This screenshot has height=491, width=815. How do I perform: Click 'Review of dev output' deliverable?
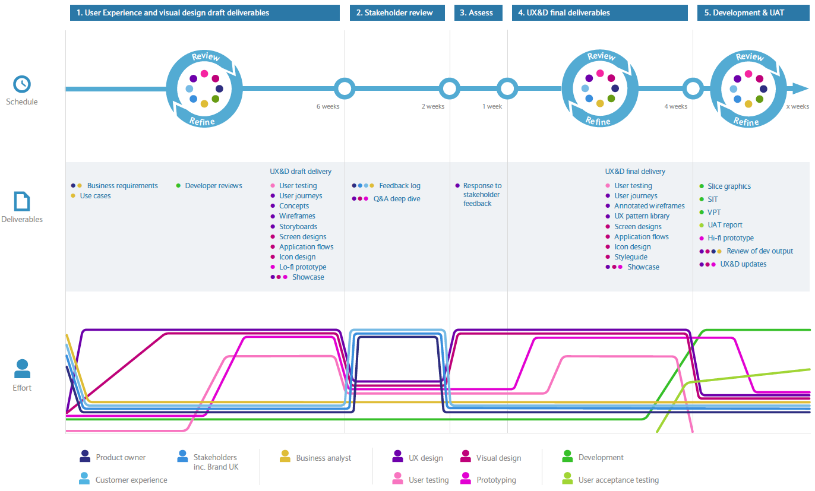(760, 251)
